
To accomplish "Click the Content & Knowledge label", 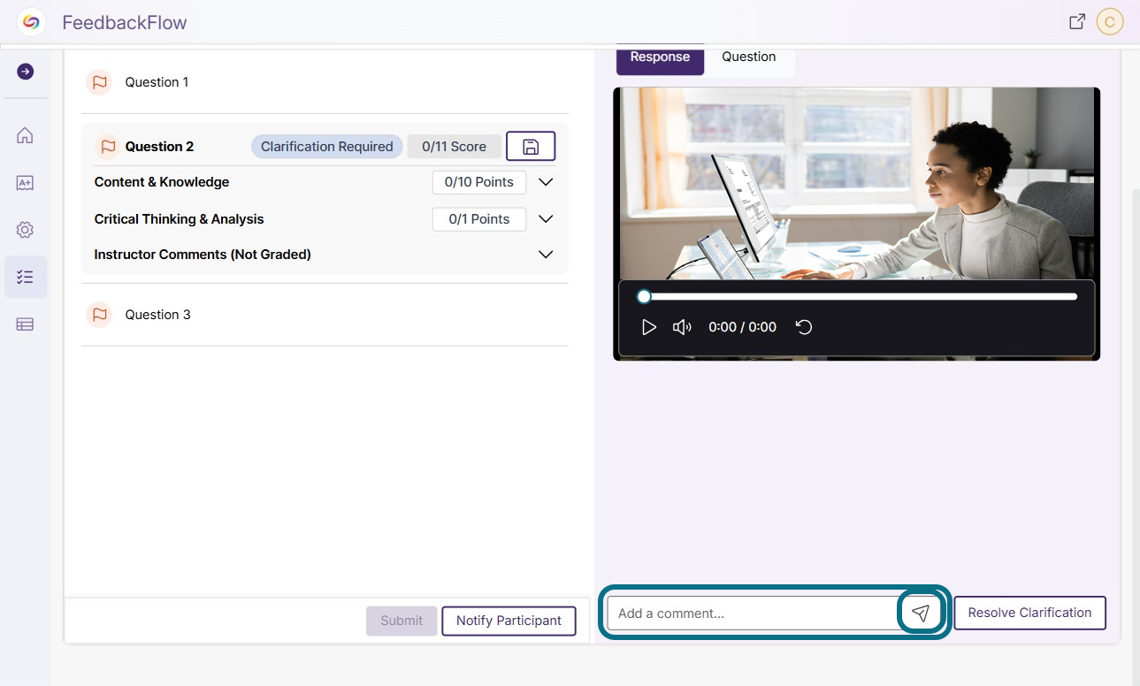I will 162,182.
